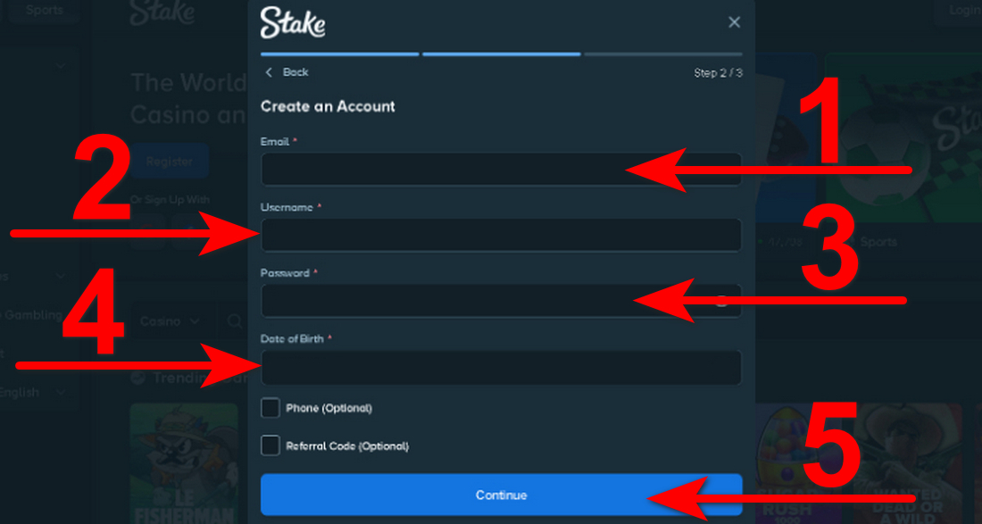Image resolution: width=982 pixels, height=524 pixels.
Task: Check the Referral Code (Optional) box
Action: pyautogui.click(x=270, y=445)
